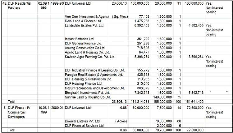Click the Sunrise Land & Housing Co.Ltd. cell

click(88, 97)
